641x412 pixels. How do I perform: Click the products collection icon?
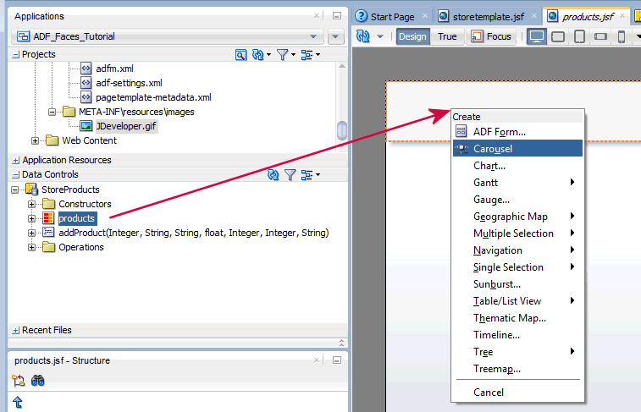coord(48,218)
